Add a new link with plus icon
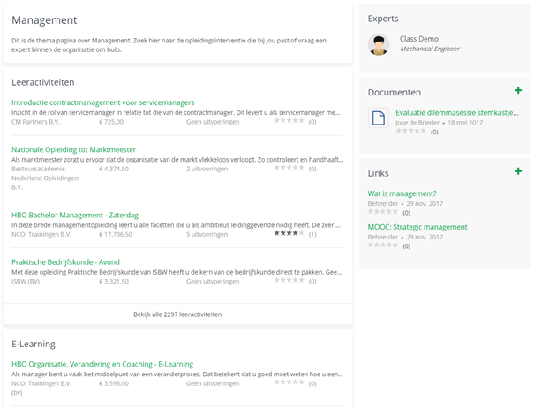 [518, 171]
